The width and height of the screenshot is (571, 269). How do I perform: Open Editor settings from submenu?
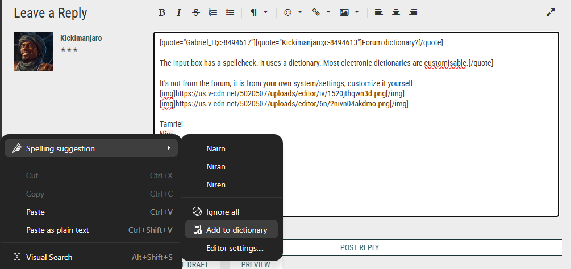232,248
